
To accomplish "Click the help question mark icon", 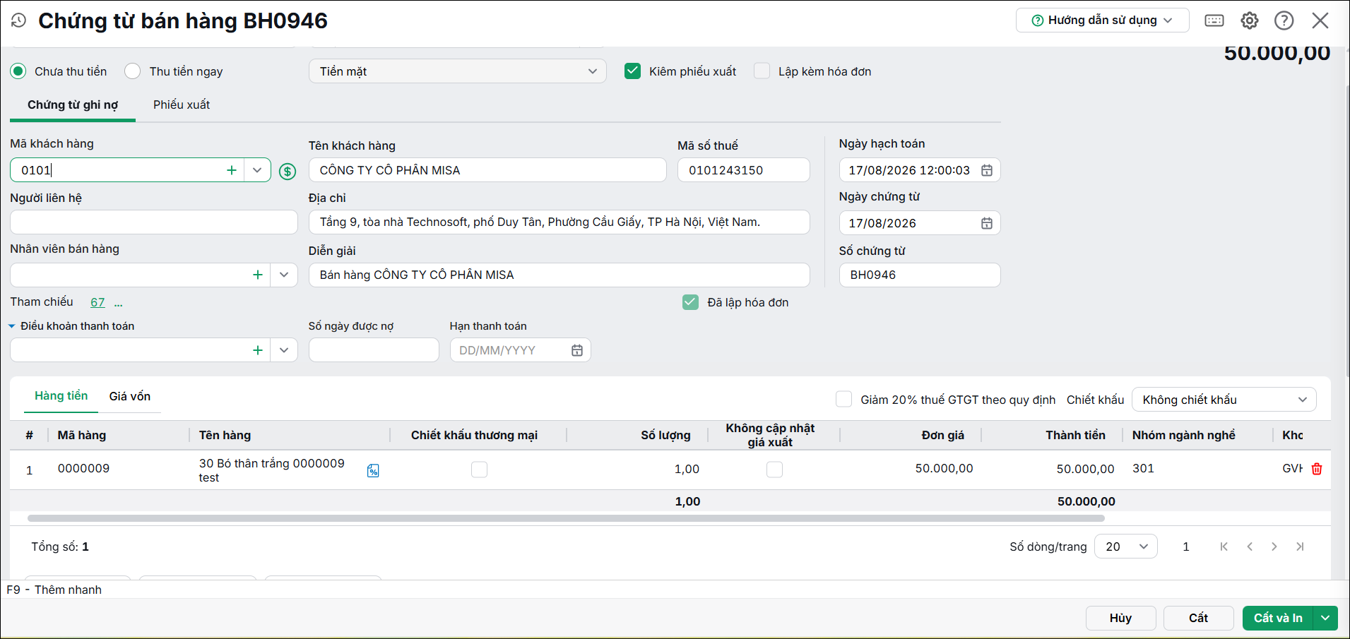I will pyautogui.click(x=1284, y=20).
